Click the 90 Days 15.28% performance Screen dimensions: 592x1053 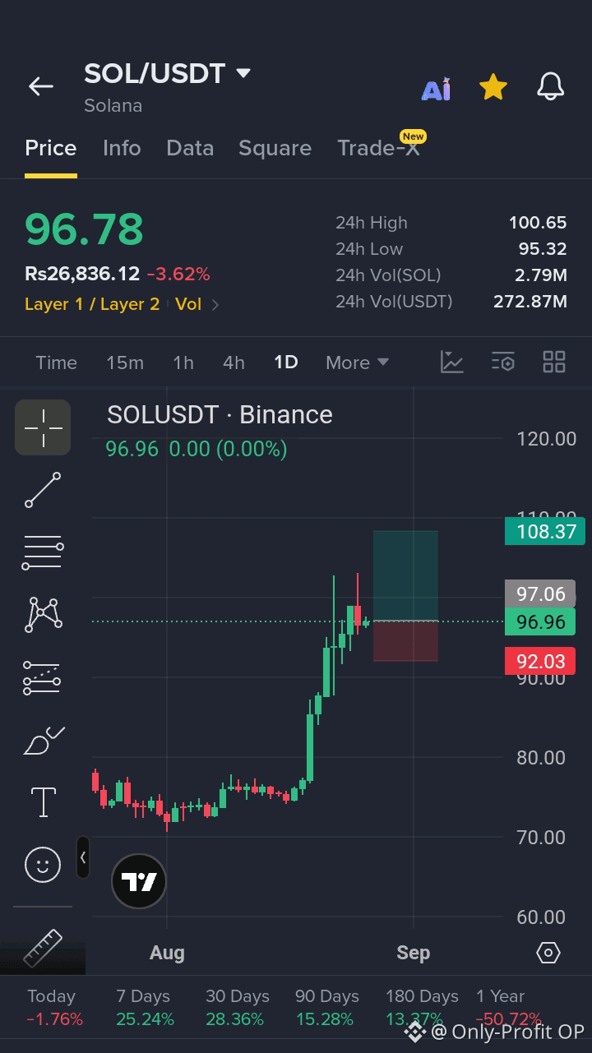[326, 1008]
